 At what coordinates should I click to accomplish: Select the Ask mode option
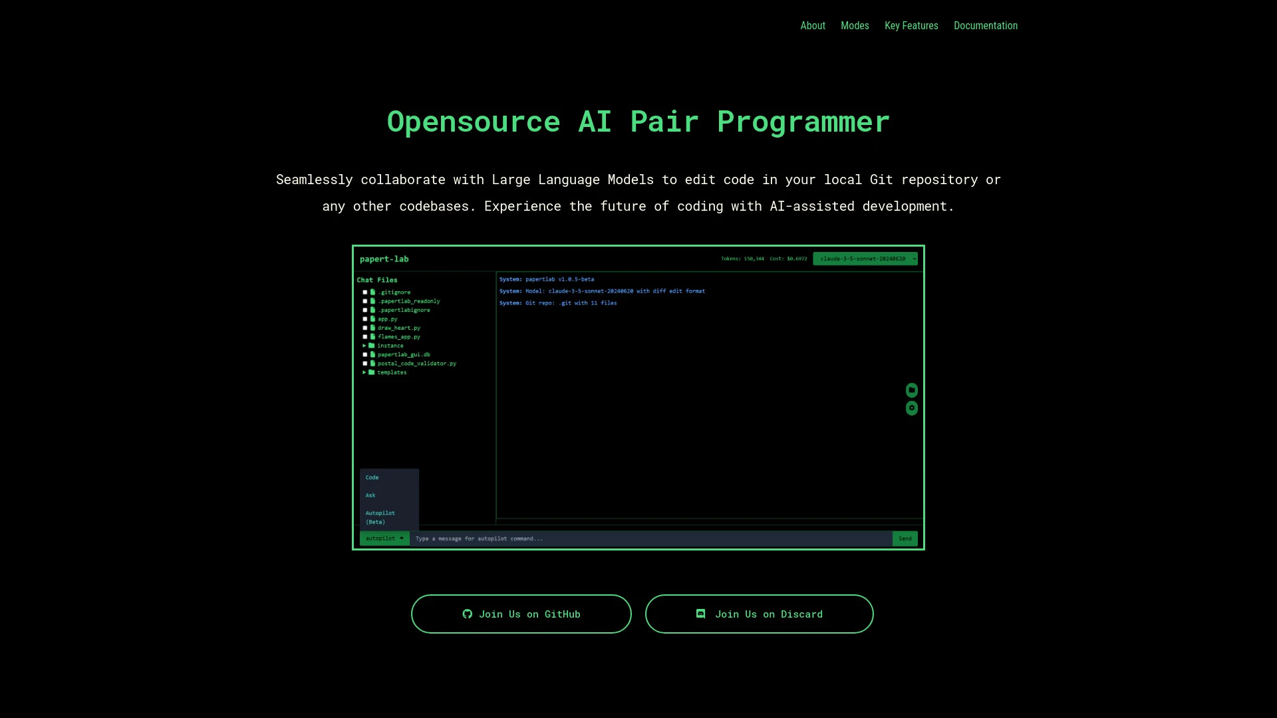369,495
